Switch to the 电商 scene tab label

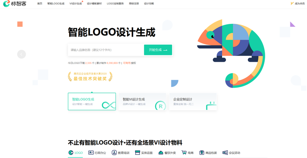coord(191,153)
